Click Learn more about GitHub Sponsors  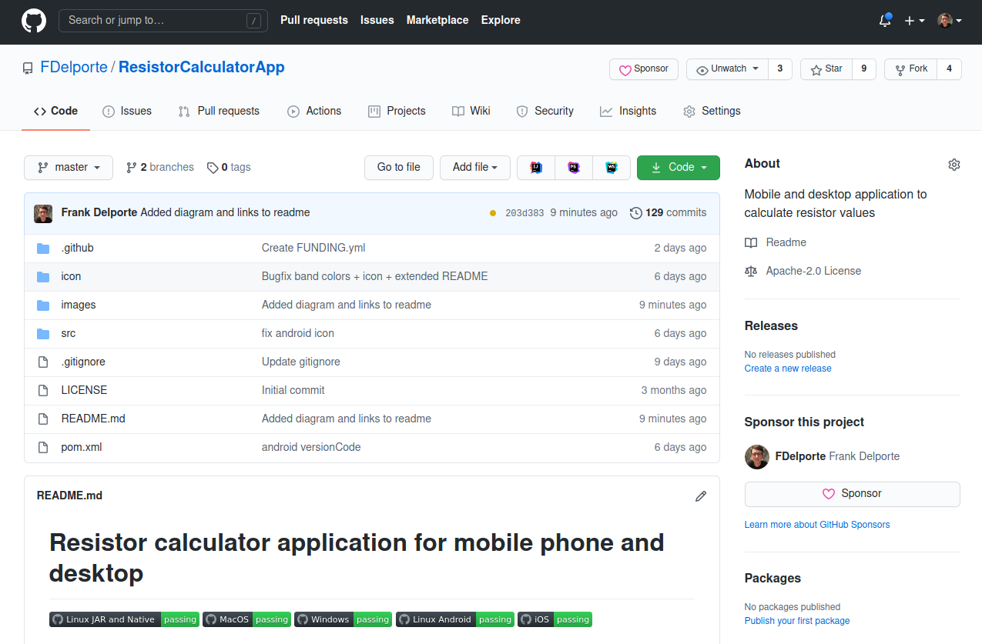tap(817, 525)
